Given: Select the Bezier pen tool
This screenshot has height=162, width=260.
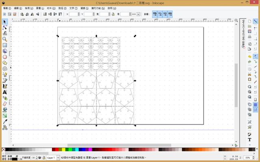Looking at the screenshot, I should [x=5, y=81].
